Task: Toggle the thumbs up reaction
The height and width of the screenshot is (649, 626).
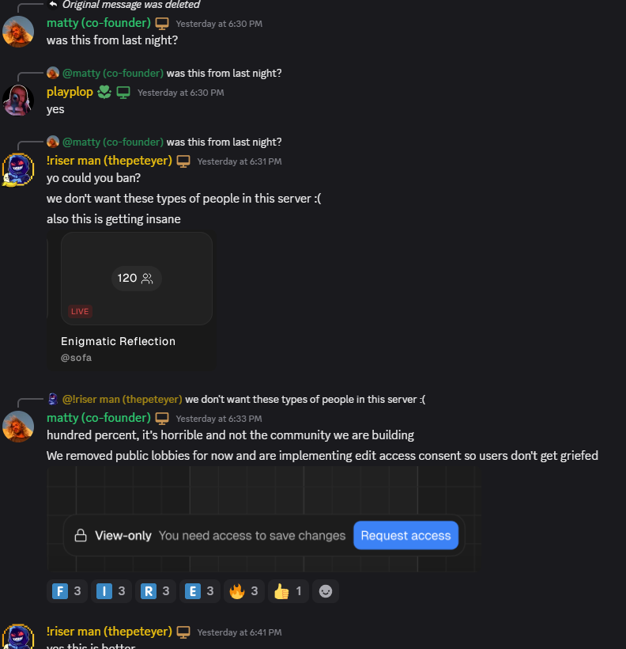Action: tap(288, 591)
